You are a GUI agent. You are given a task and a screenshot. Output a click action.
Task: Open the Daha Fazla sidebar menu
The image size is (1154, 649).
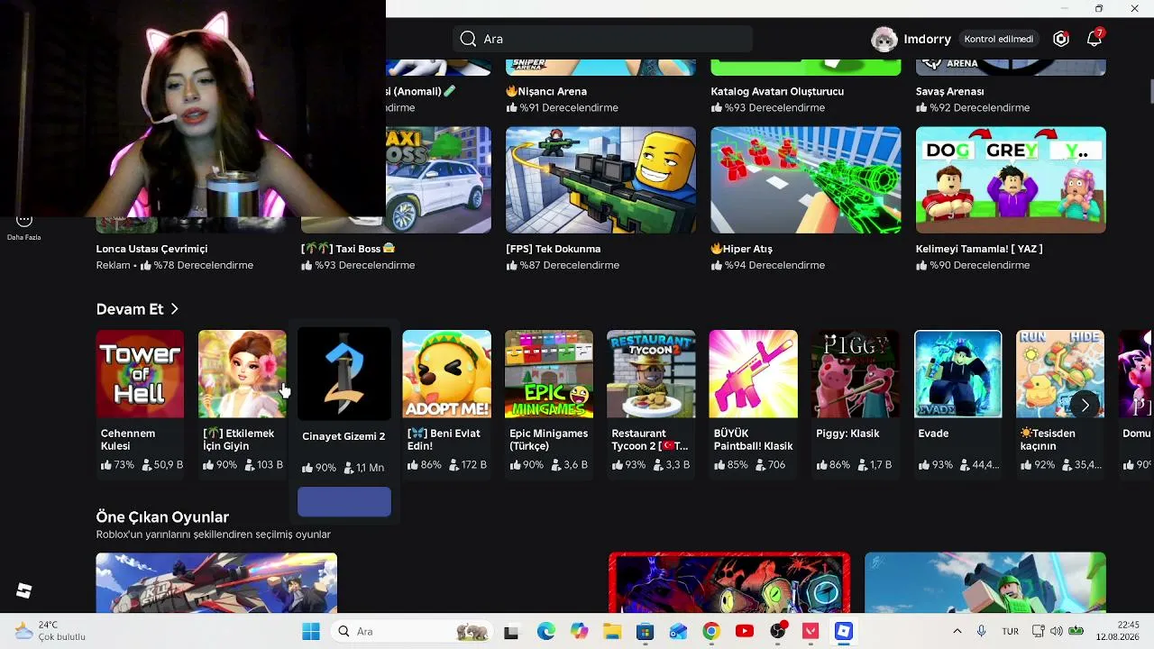24,225
